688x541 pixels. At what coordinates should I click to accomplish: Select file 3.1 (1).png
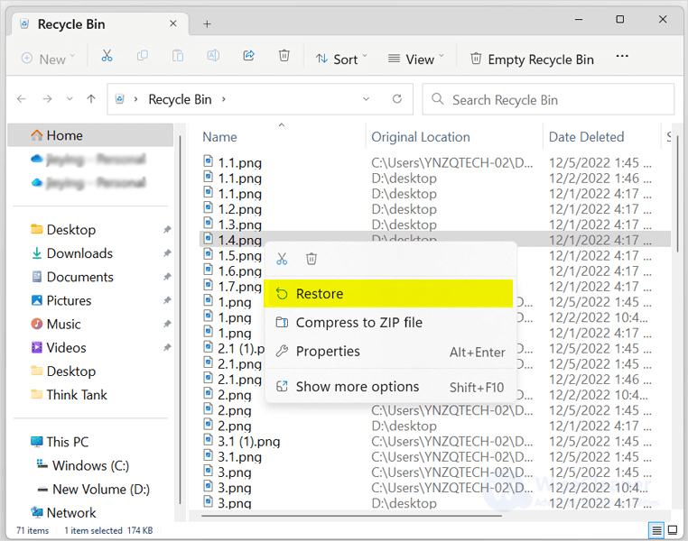[249, 442]
